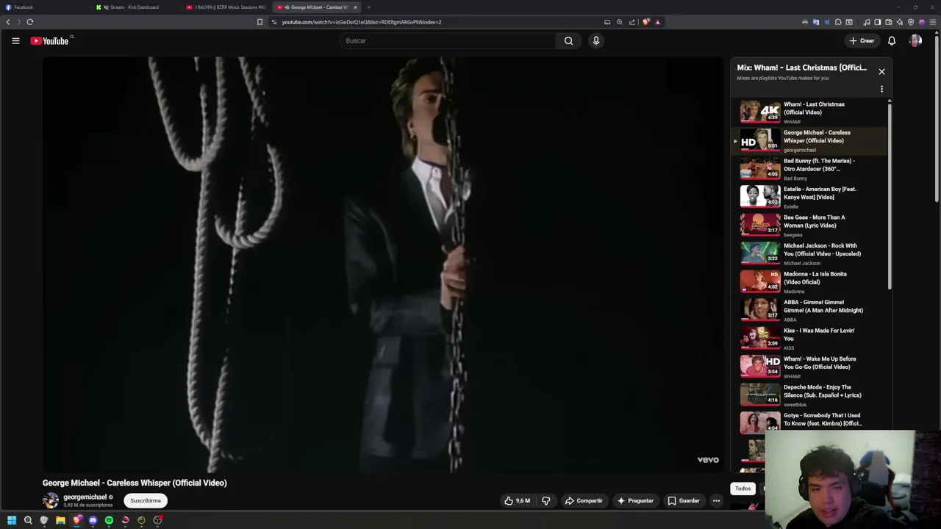Open Brave Rewards triangle icon
941x529 pixels.
[x=657, y=22]
